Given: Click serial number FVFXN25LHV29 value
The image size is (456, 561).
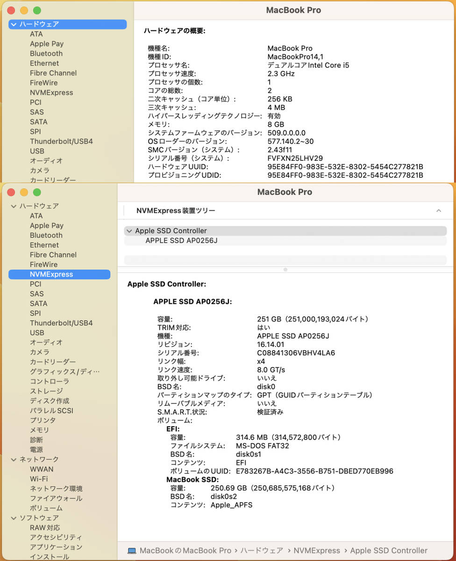Looking at the screenshot, I should pos(295,158).
